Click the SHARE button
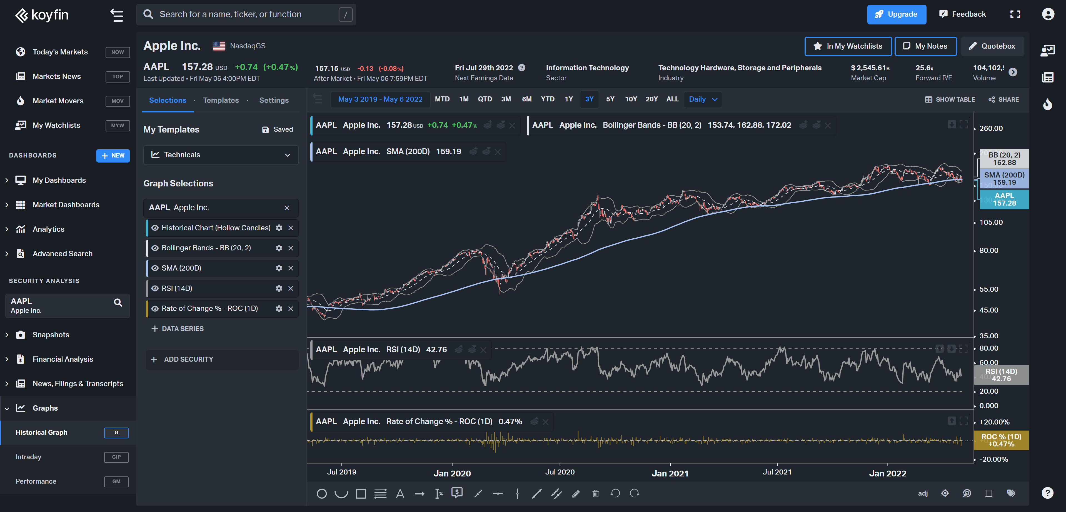 1003,99
